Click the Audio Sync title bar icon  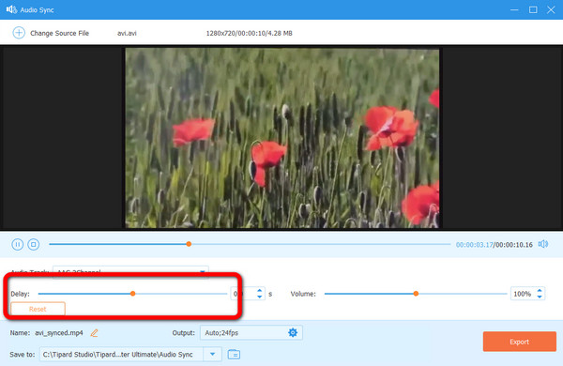click(x=11, y=9)
